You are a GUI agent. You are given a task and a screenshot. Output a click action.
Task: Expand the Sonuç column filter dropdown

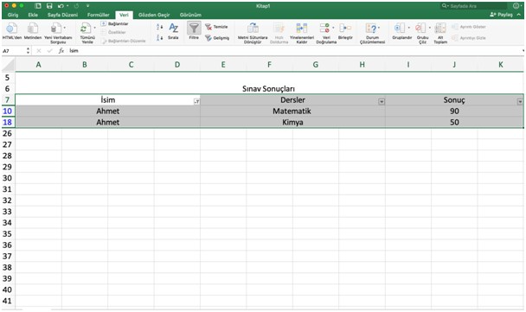tap(520, 101)
